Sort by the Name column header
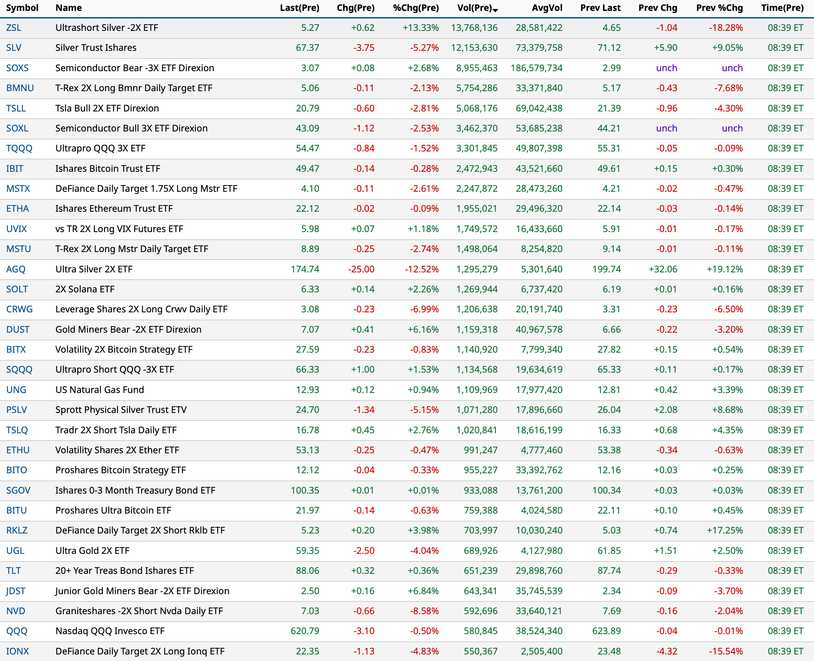 (x=69, y=8)
